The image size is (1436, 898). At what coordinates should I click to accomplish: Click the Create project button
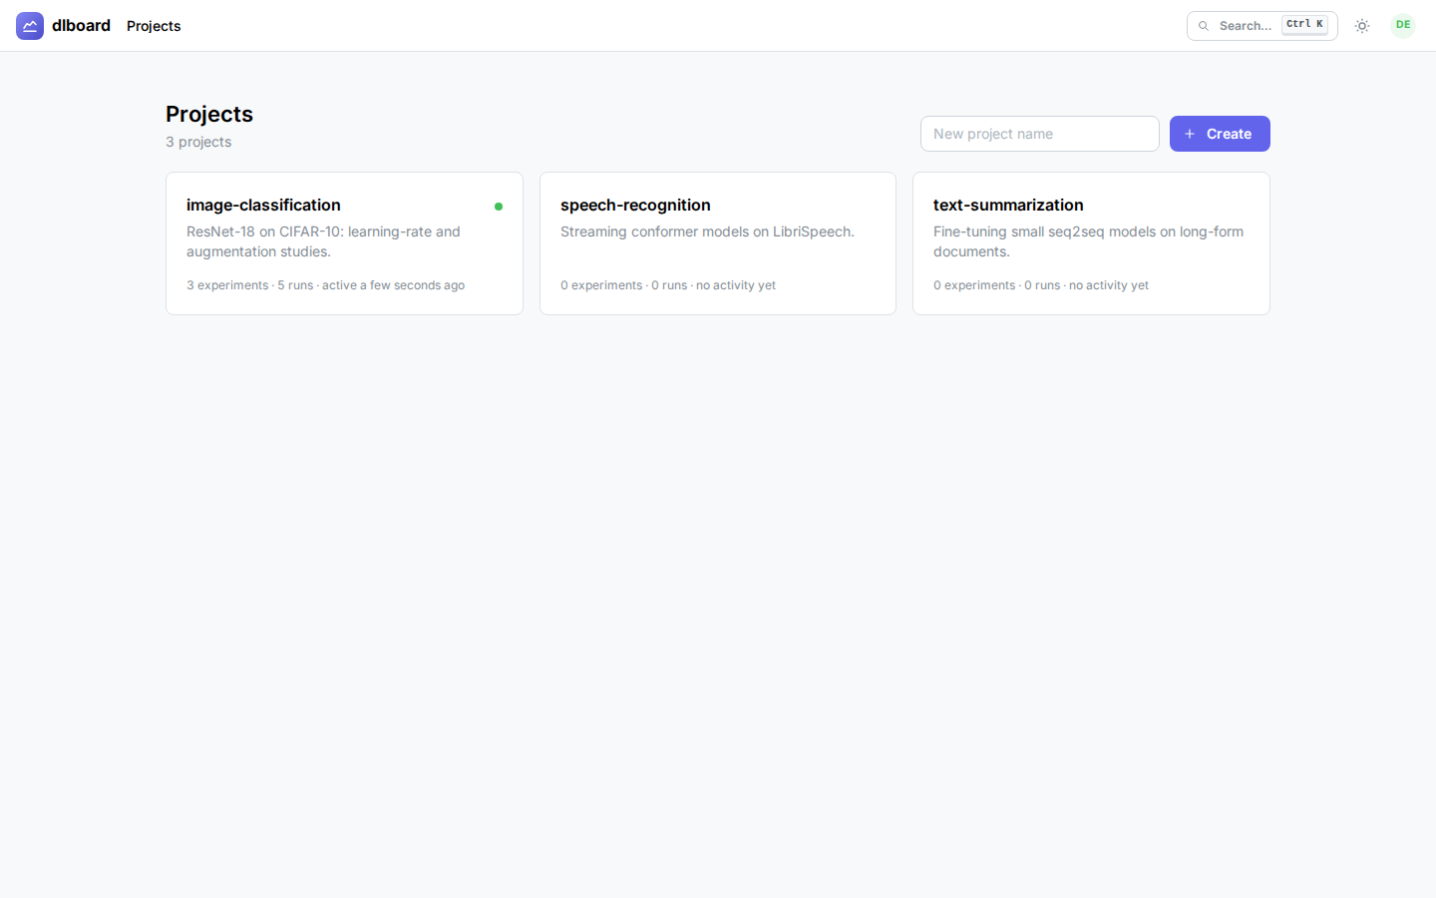(x=1220, y=134)
